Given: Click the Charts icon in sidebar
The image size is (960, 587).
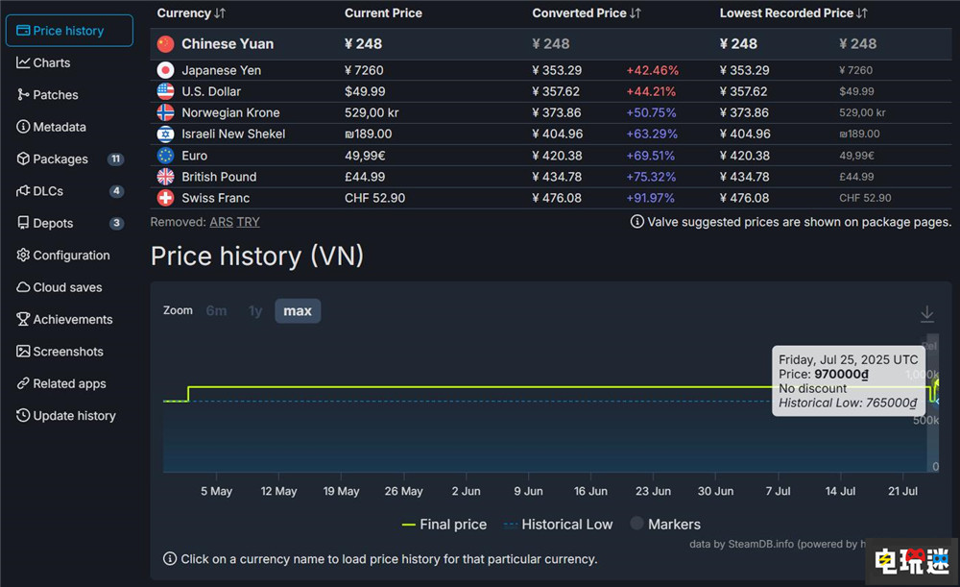Looking at the screenshot, I should [23, 62].
